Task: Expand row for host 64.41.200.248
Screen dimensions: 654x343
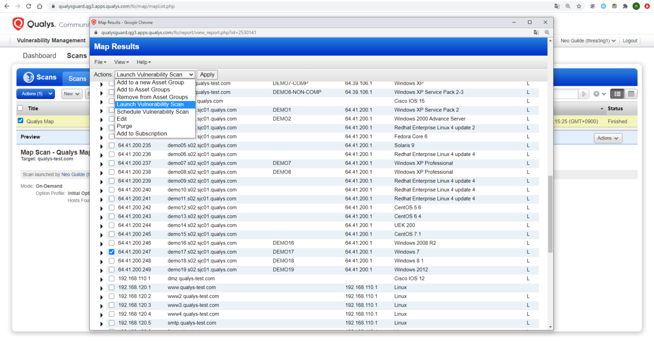Action: (x=101, y=261)
